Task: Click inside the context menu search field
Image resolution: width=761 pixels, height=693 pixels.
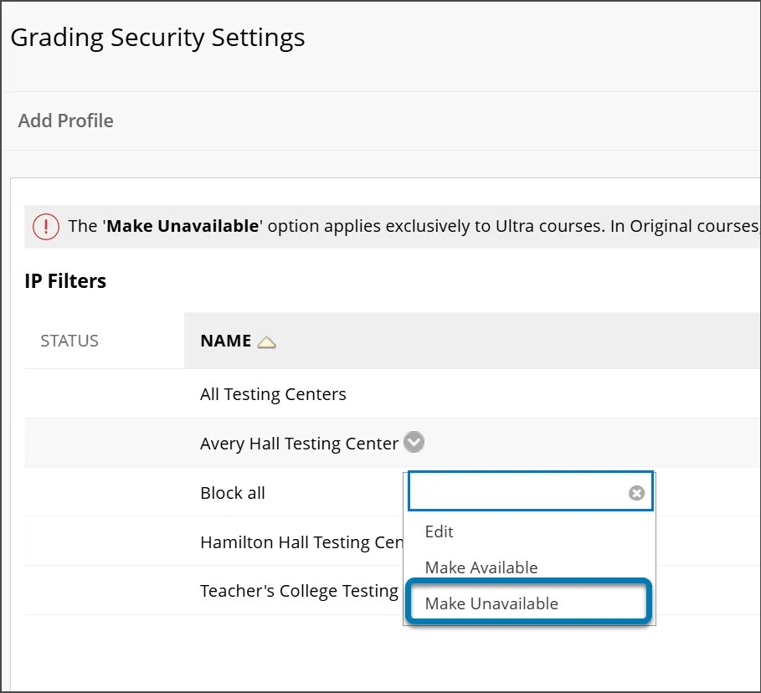Action: coord(519,491)
